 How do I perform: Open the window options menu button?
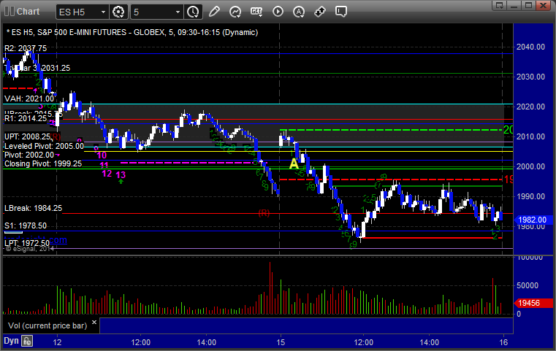tap(500, 5)
